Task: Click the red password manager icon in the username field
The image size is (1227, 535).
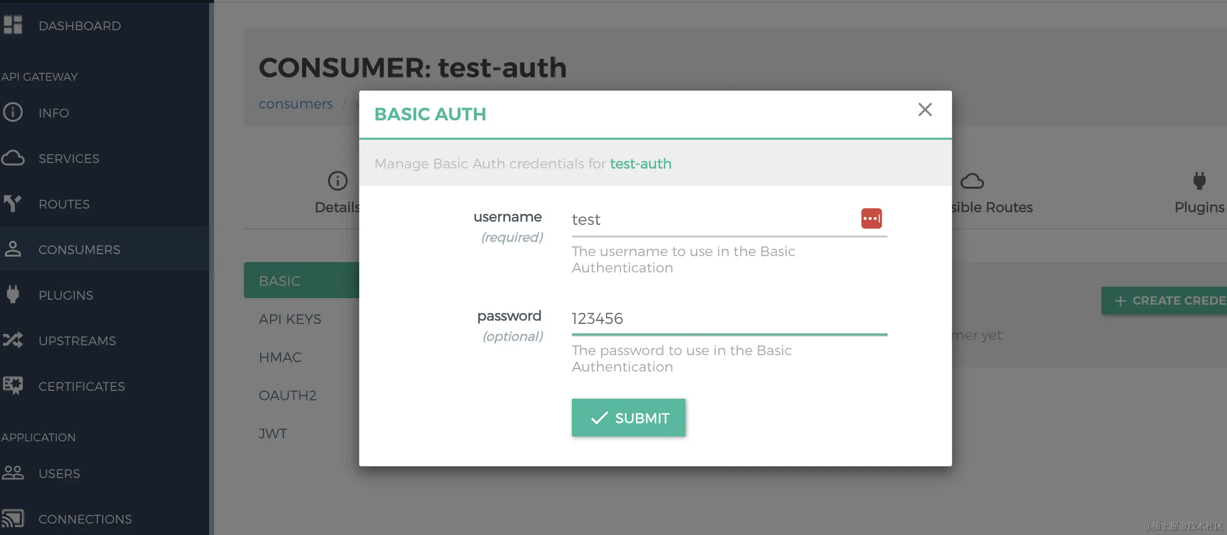Action: coord(871,218)
